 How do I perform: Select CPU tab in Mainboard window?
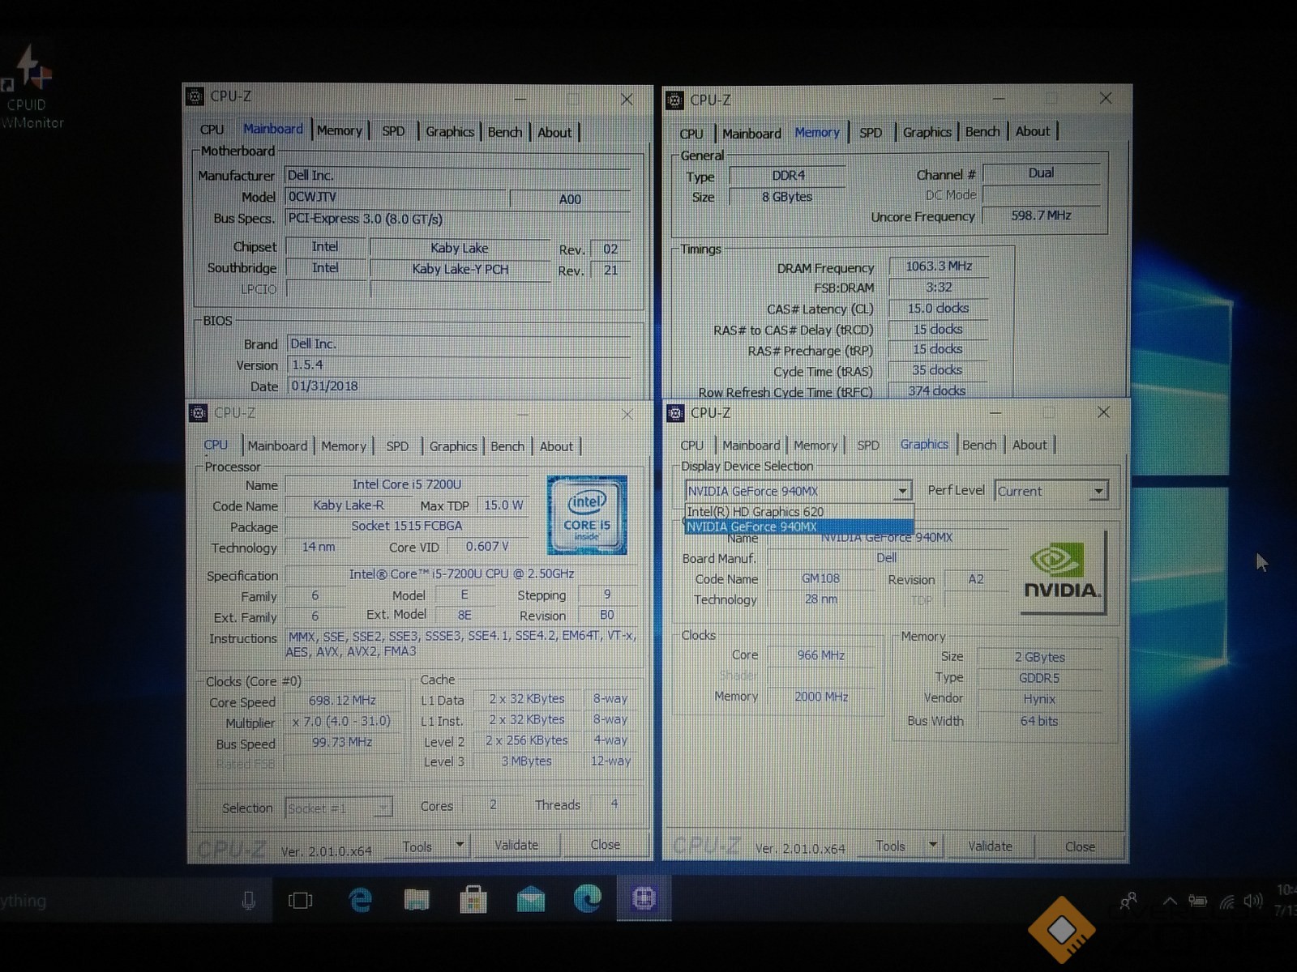(x=212, y=130)
